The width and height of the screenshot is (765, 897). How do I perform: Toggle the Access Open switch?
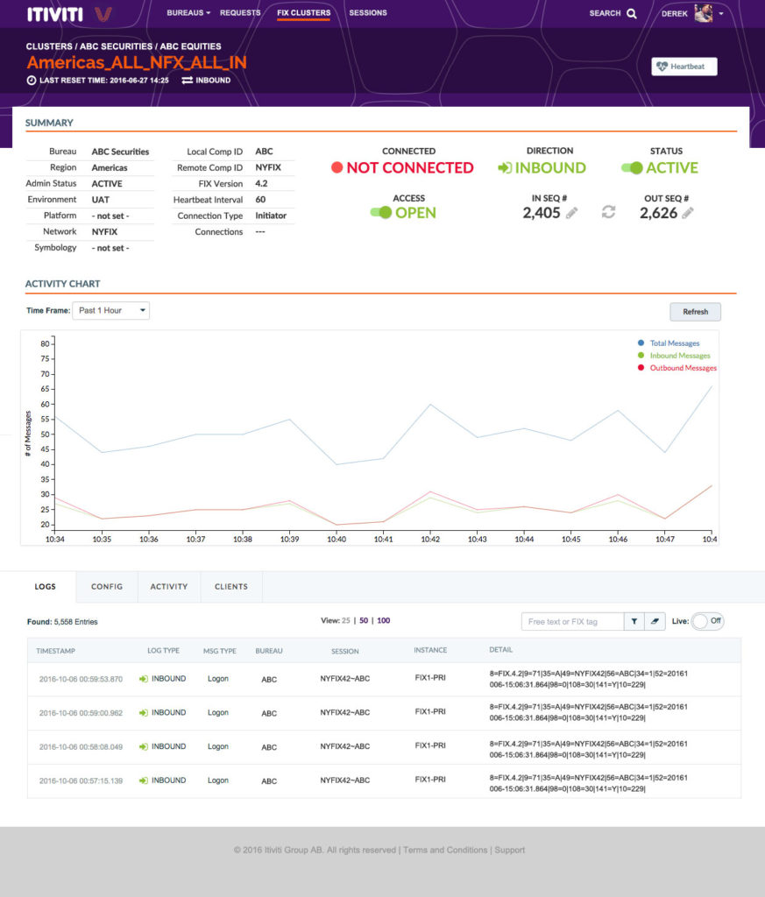381,213
